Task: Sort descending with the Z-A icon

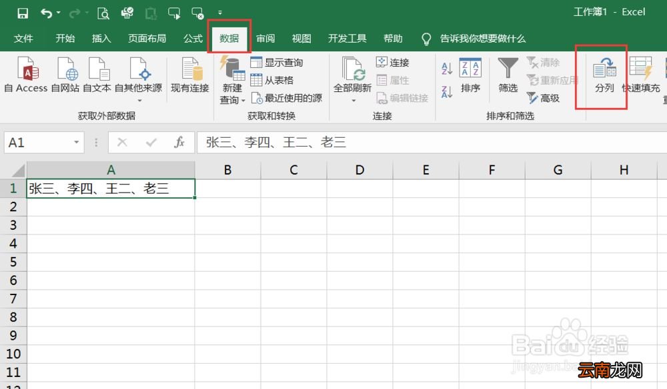Action: 447,91
